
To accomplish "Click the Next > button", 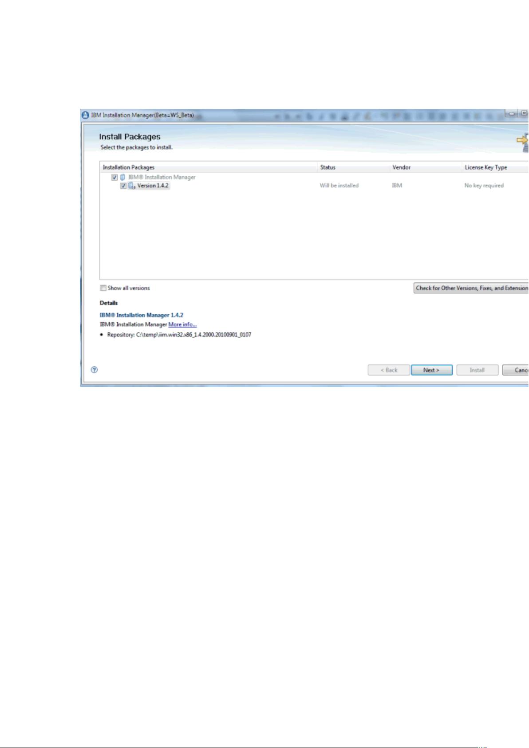I will click(x=432, y=370).
